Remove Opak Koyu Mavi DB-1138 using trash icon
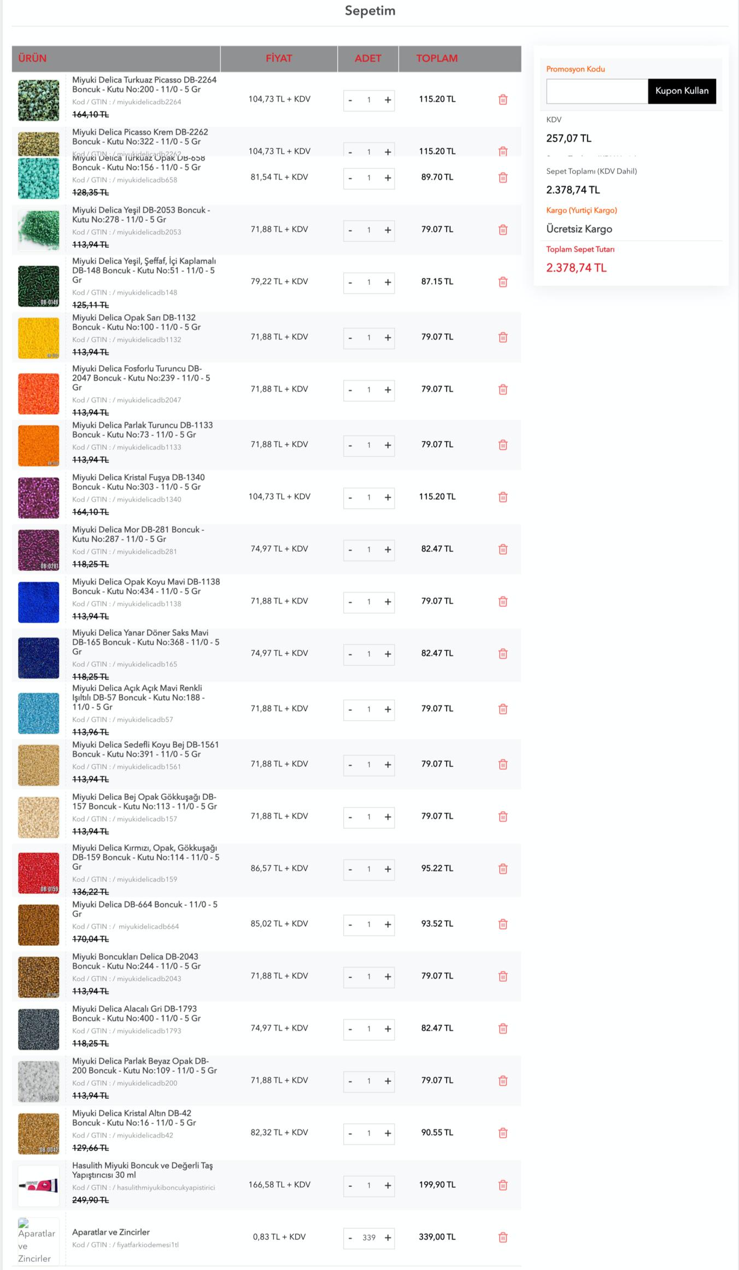The width and height of the screenshot is (739, 1270). tap(503, 601)
